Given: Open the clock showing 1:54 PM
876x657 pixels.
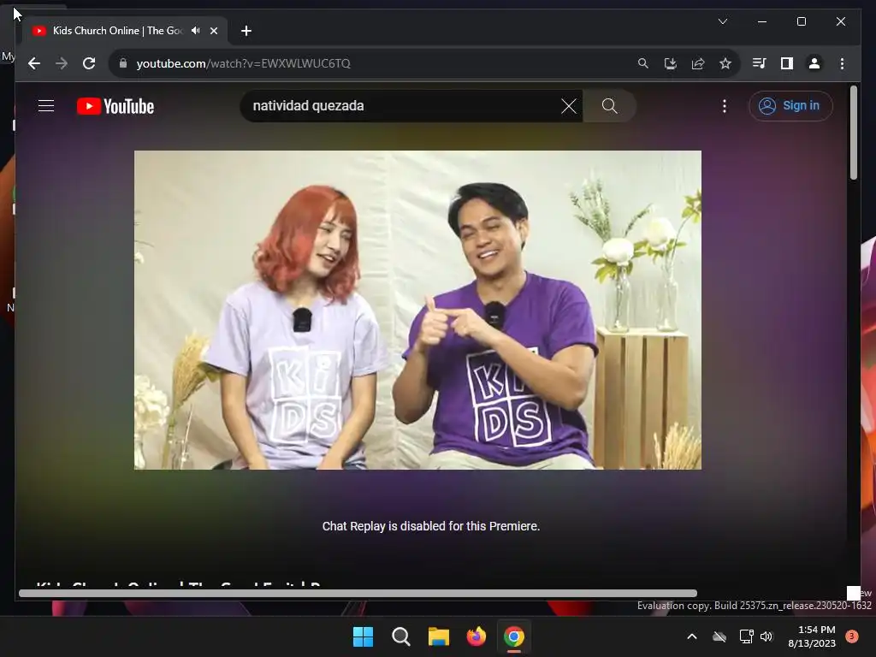Looking at the screenshot, I should click(812, 636).
